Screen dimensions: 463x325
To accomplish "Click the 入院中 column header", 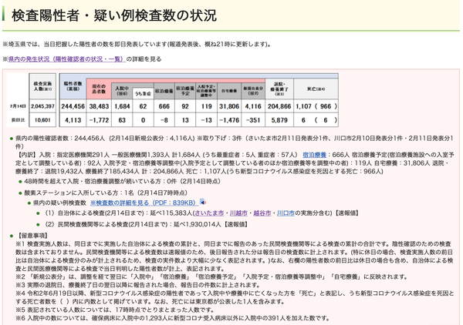I will pyautogui.click(x=122, y=91).
